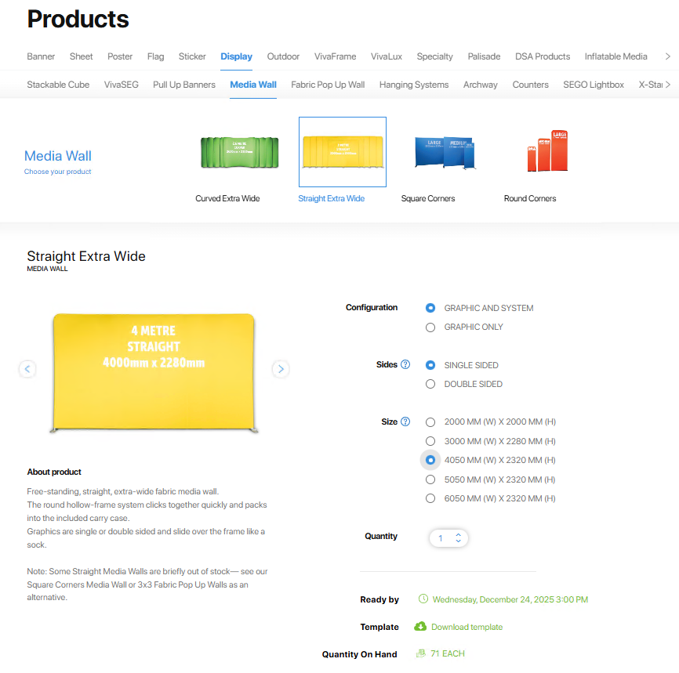Click the Download template link
The image size is (679, 673).
pyautogui.click(x=467, y=627)
